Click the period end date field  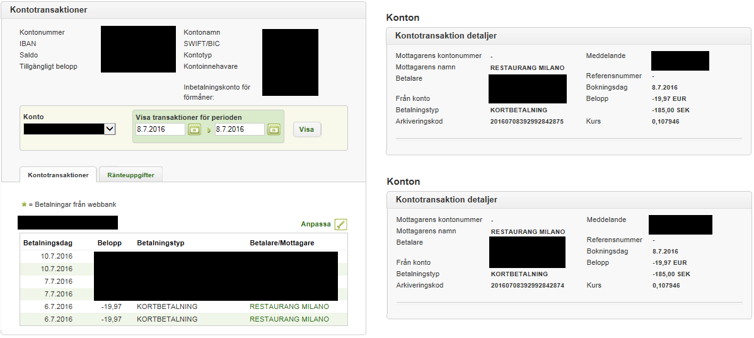(x=239, y=129)
